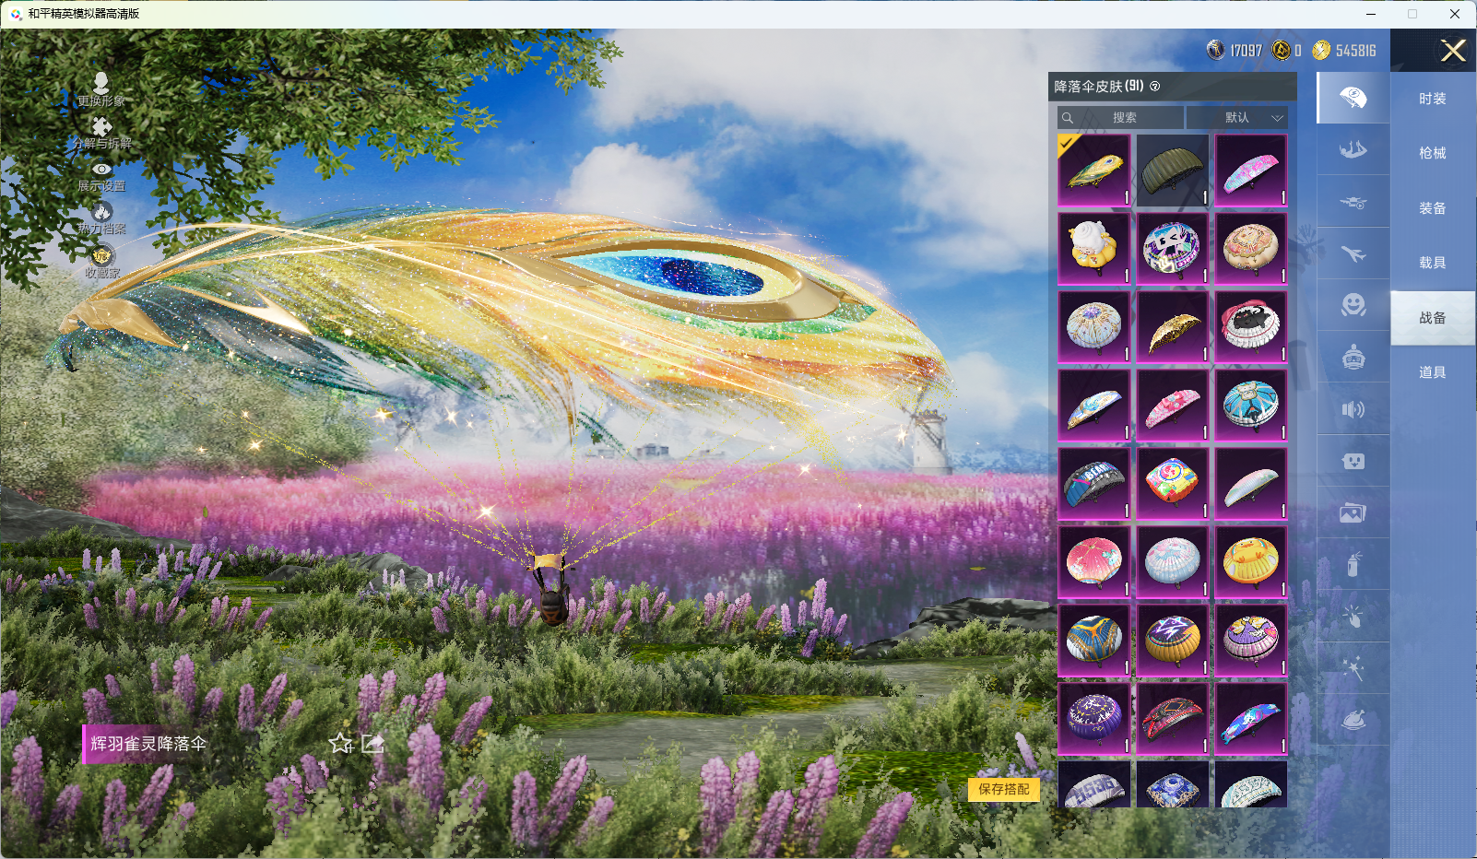Open the spray can category icon
This screenshot has width=1477, height=859.
(x=1353, y=564)
